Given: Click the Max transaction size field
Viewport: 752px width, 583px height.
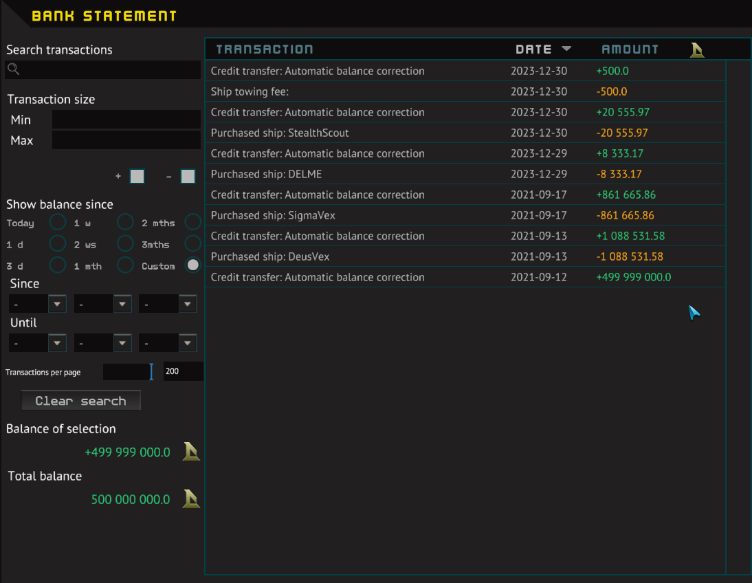Looking at the screenshot, I should [x=126, y=140].
